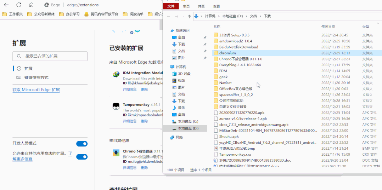Open 工作相关 bookmarks folder

click(12, 14)
